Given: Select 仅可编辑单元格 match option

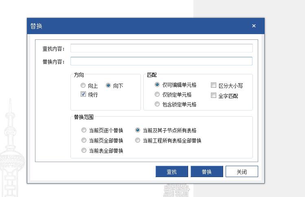Looking at the screenshot, I should (x=157, y=85).
